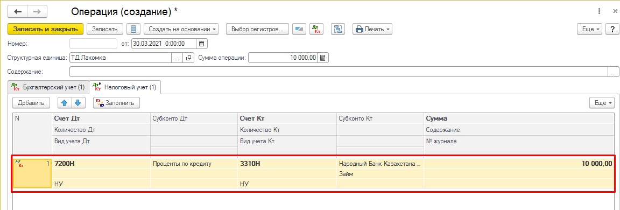Select the Проценты по кредиту cell
Viewport: 620px width, 210px height.
point(194,163)
